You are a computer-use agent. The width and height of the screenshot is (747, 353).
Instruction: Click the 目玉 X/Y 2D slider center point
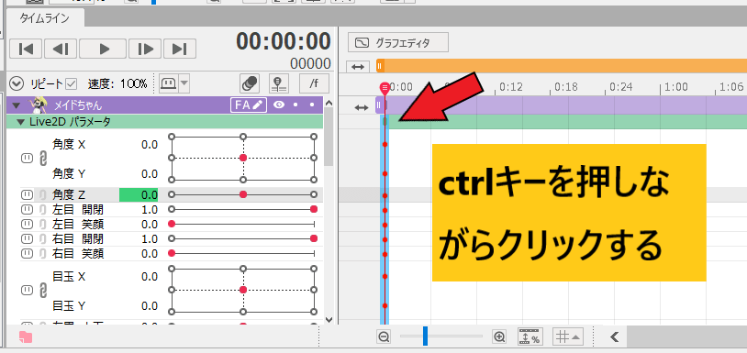[x=243, y=290]
